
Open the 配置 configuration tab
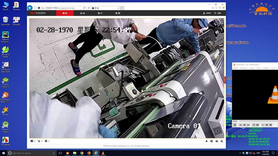pyautogui.click(x=118, y=13)
